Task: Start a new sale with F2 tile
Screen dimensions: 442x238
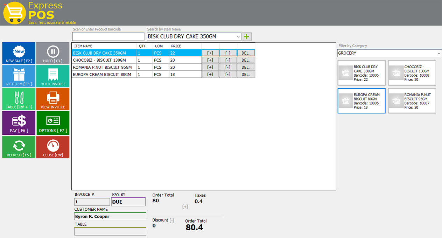Action: 19,53
